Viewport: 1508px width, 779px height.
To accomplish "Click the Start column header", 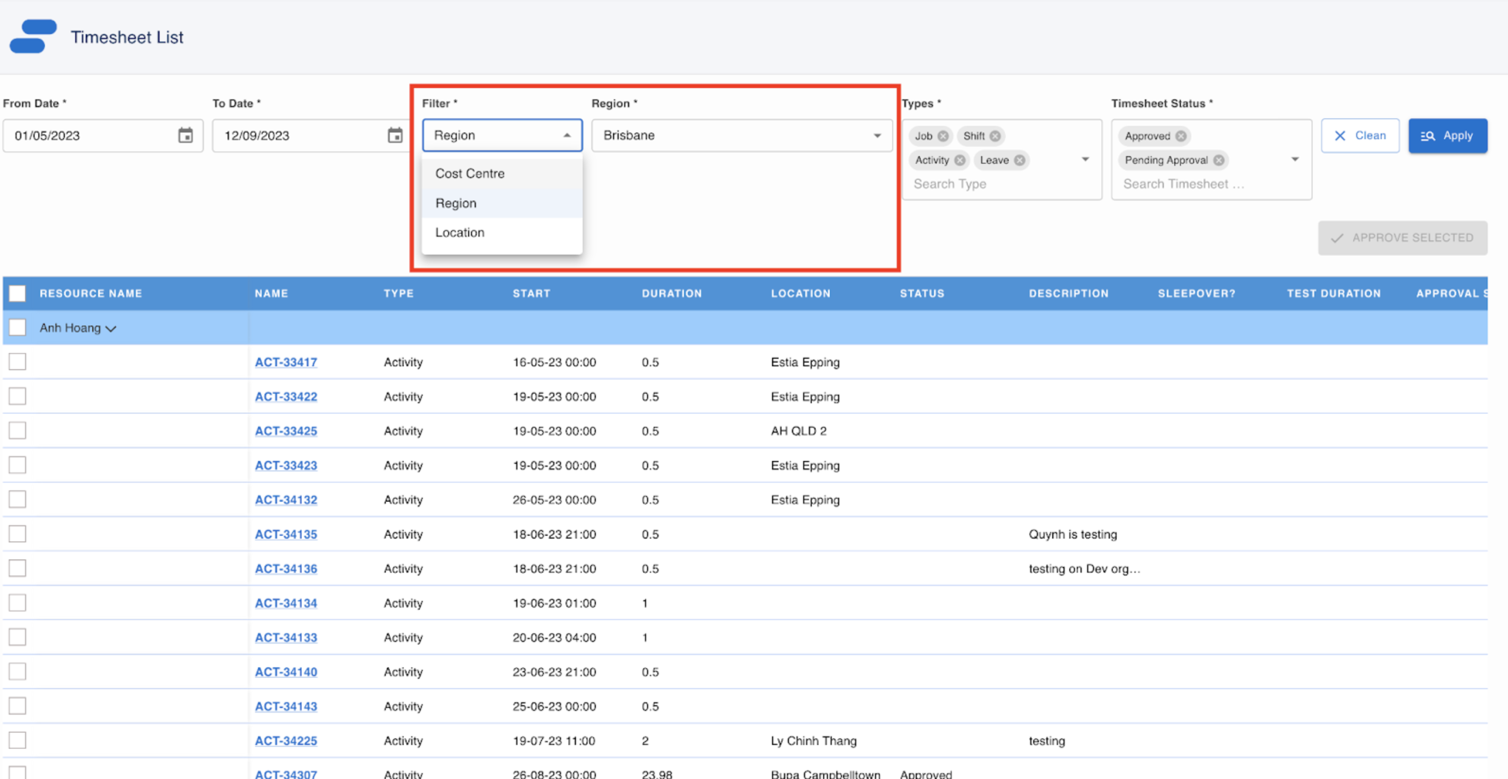I will tap(531, 294).
